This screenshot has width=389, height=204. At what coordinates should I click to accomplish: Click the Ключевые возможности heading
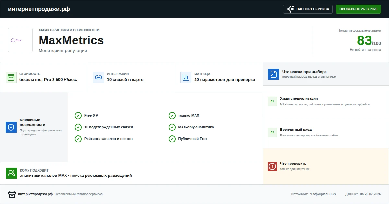[x=32, y=122]
